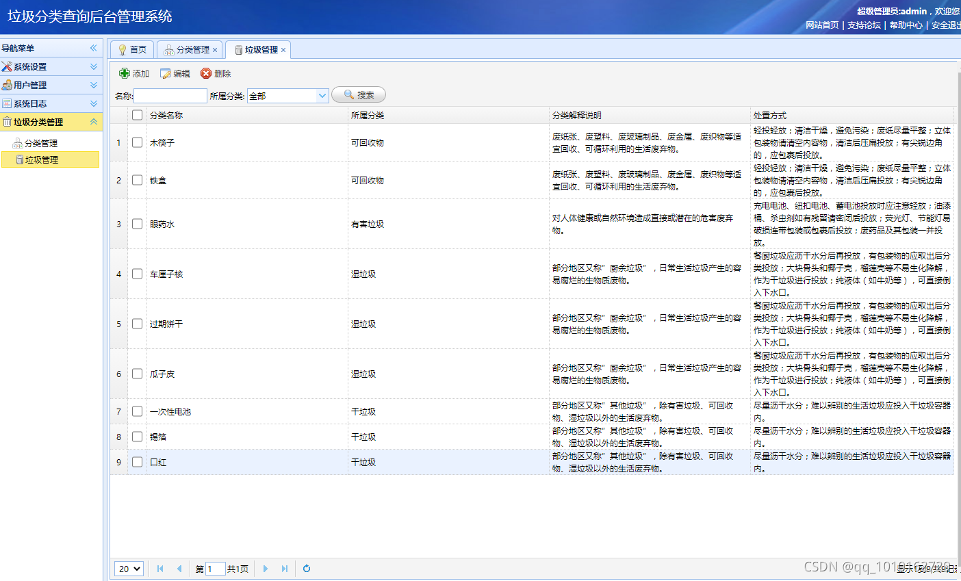Check the box for 一次性电池 row
The width and height of the screenshot is (961, 581).
point(138,411)
